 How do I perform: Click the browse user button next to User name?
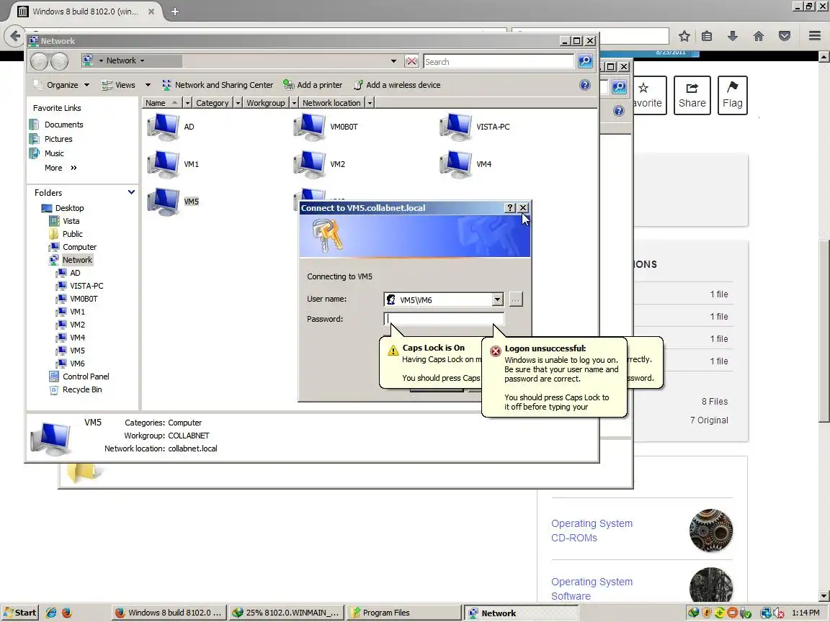point(516,300)
